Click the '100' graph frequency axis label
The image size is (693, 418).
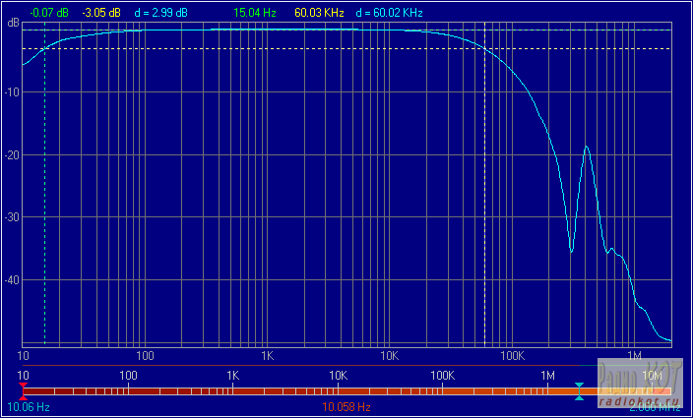coord(145,356)
